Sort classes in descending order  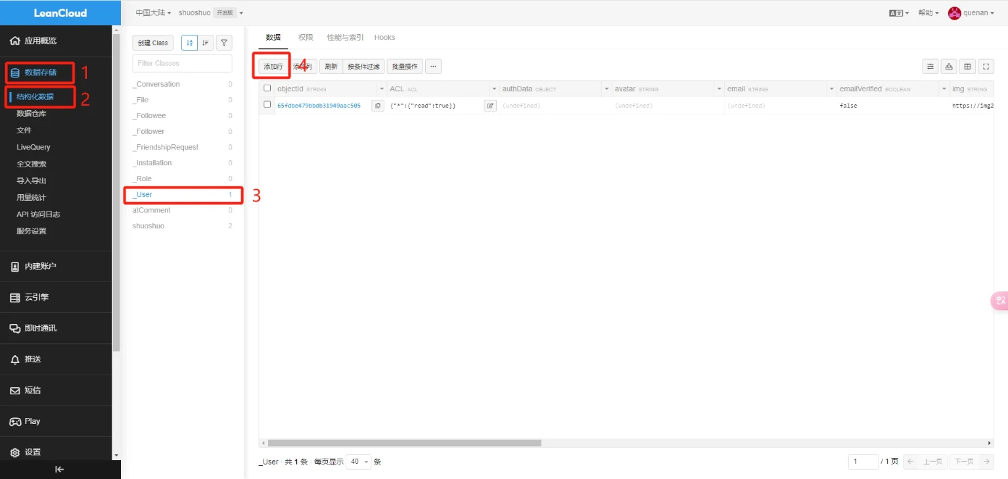[206, 43]
